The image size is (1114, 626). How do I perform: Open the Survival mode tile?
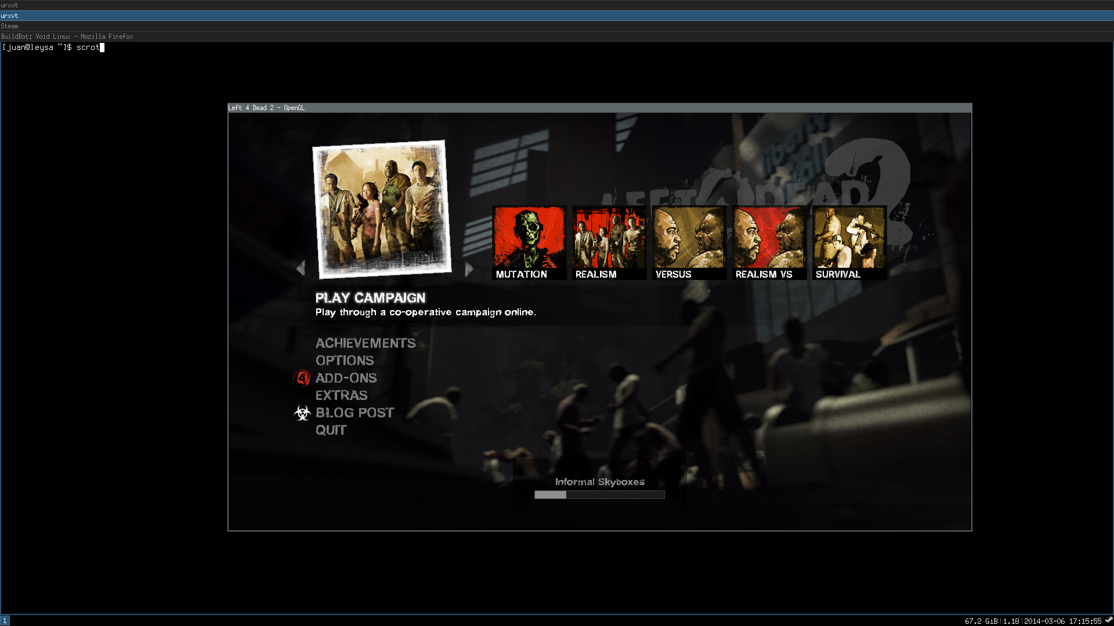coord(849,242)
